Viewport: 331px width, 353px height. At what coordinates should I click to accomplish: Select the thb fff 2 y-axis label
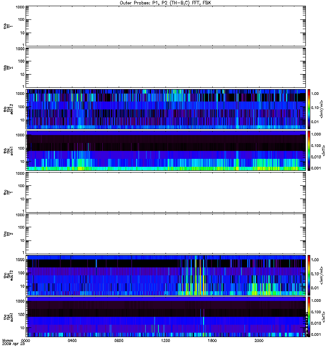coord(8,68)
